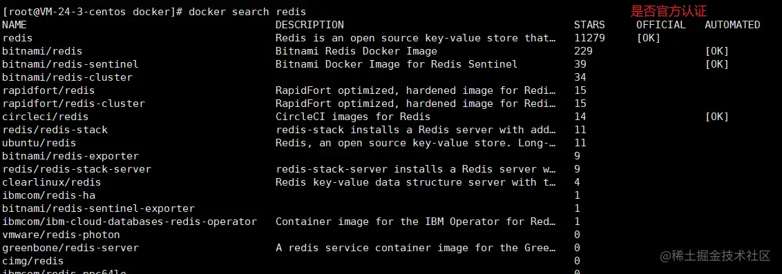Click the [OK] marker on circleci/redis row
The width and height of the screenshot is (782, 274).
click(716, 117)
